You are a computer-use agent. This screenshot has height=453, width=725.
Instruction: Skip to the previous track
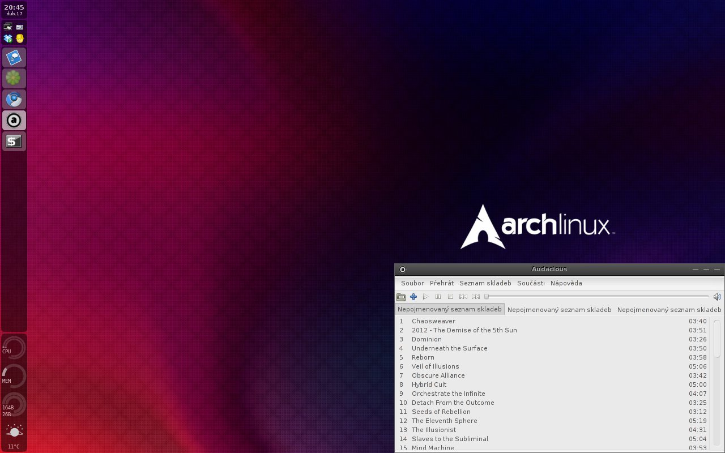(x=463, y=297)
